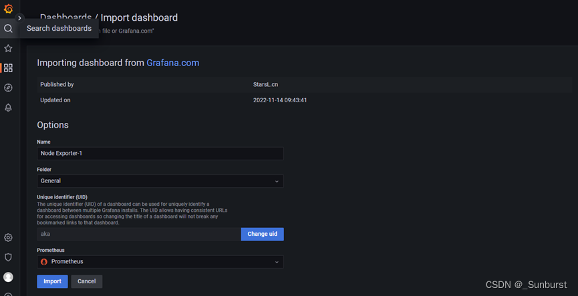The width and height of the screenshot is (578, 296).
Task: Click the UID field containing aka
Action: point(139,234)
